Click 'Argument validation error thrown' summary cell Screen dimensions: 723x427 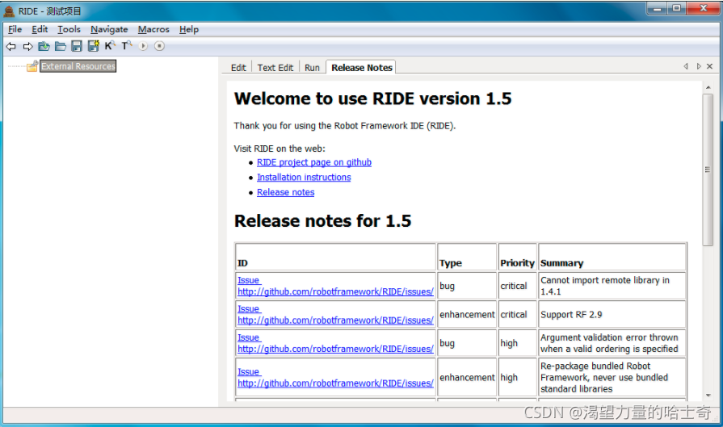612,343
